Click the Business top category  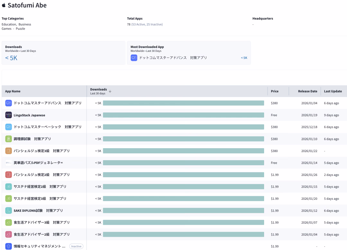pyautogui.click(x=25, y=24)
